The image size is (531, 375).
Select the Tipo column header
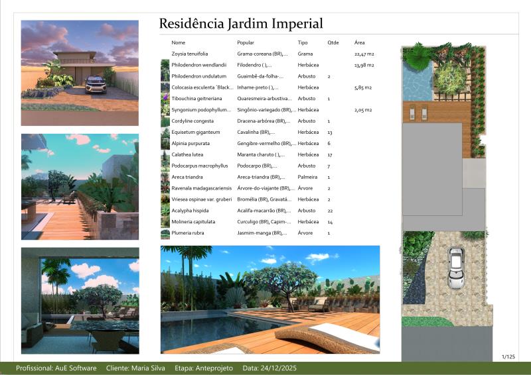303,42
